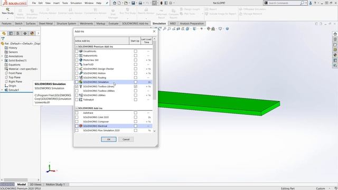Open the Motion Study 1 bottom tab
Viewport: 338px width, 190px height.
click(55, 184)
